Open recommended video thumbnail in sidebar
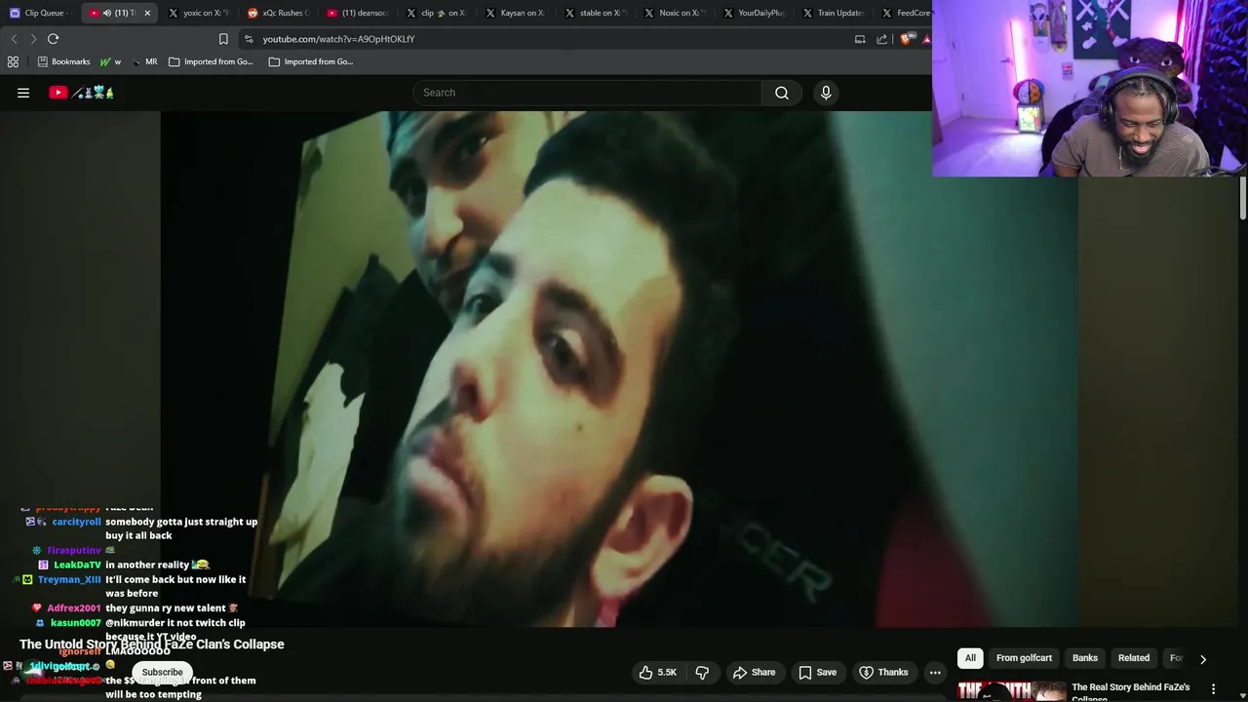 click(x=1011, y=691)
